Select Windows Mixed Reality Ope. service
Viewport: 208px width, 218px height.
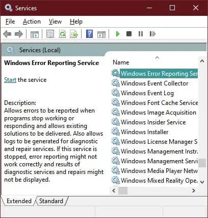(154, 181)
